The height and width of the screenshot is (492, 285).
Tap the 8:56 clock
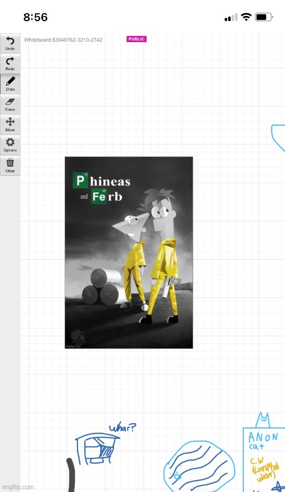click(x=35, y=17)
